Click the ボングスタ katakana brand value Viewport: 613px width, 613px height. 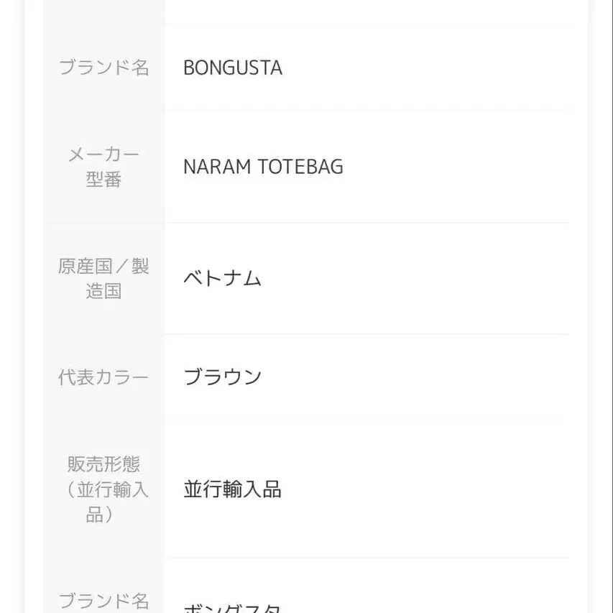(232, 608)
